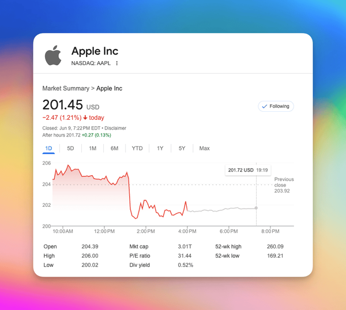The width and height of the screenshot is (346, 310).
Task: Select the gray after-hours chart endpoint dot
Action: [256, 208]
